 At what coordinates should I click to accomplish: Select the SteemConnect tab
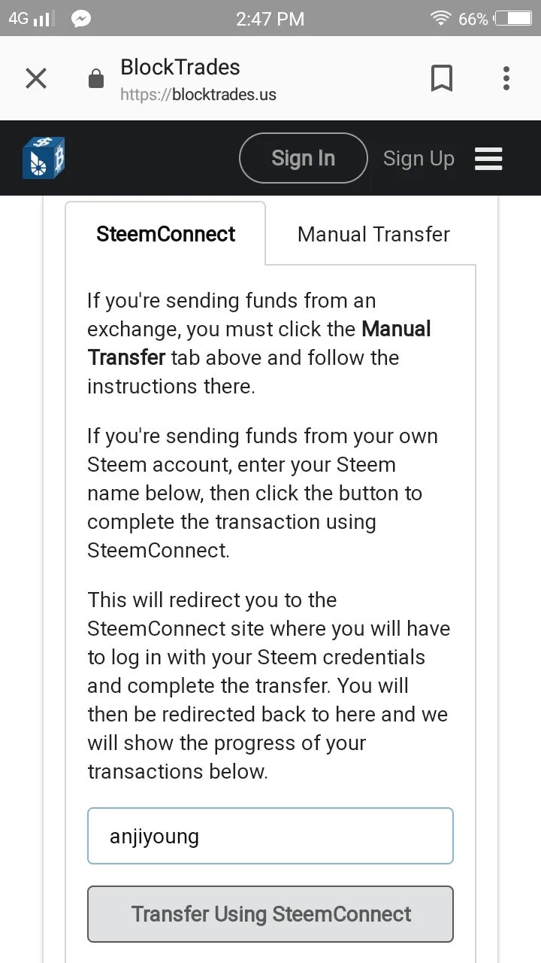pos(165,234)
